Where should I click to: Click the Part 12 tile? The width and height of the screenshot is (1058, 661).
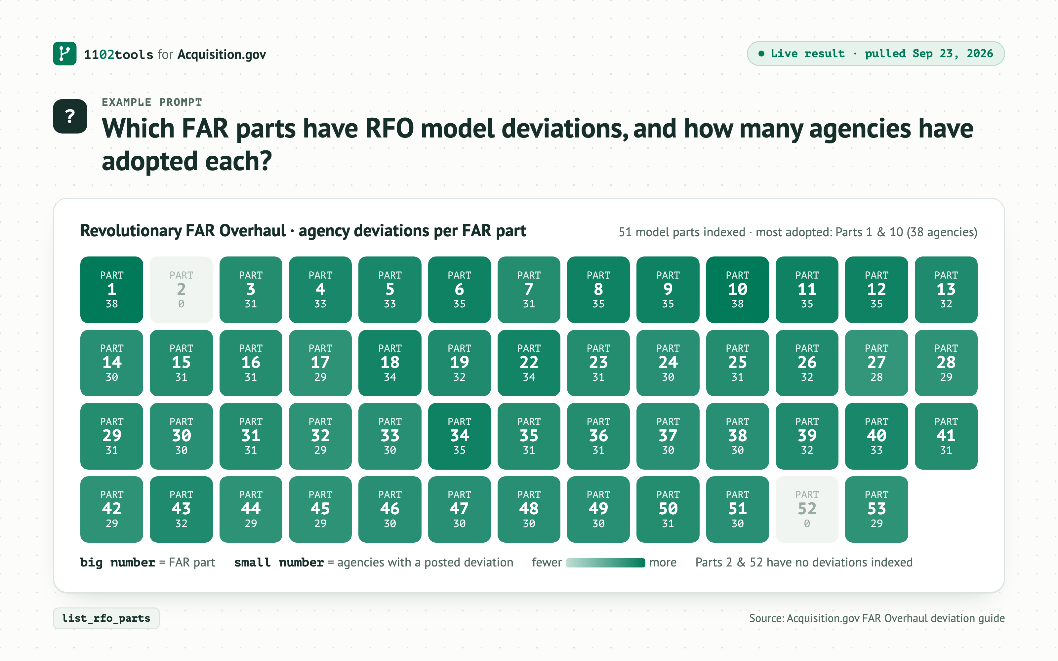[x=876, y=290]
